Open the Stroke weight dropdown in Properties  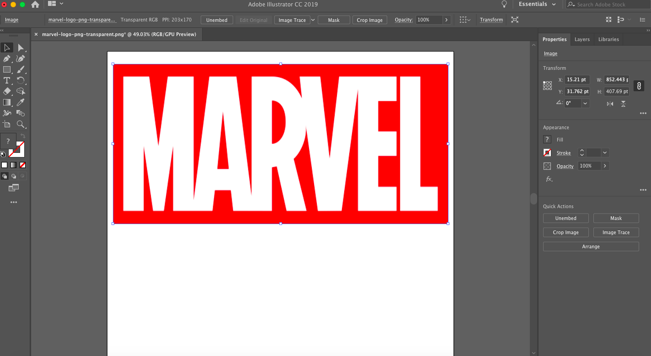click(605, 153)
